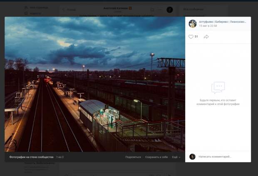Click the chat contact name in background header

116,8
